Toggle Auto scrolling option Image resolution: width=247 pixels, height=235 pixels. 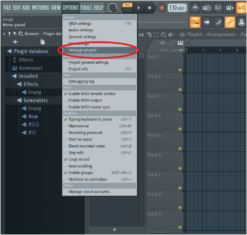coord(99,166)
